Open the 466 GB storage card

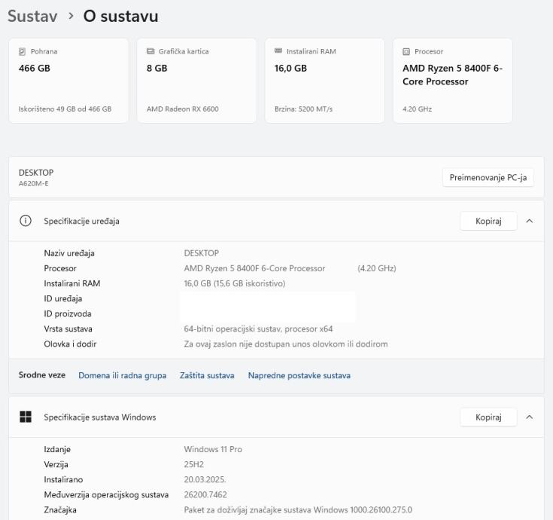68,81
